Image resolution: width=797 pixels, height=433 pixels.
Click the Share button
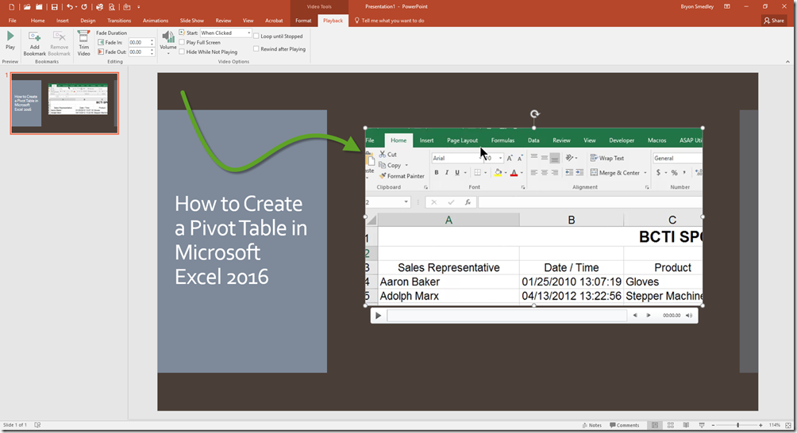(x=774, y=21)
